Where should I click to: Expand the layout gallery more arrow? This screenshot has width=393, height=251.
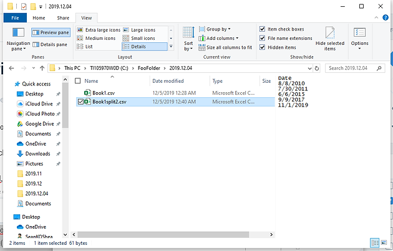click(x=171, y=47)
